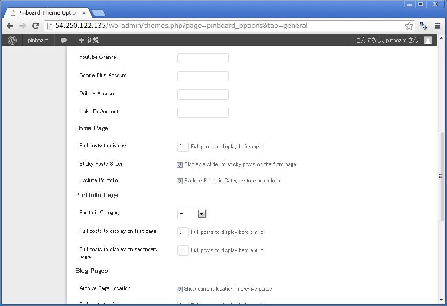Viewport: 447px width, 306px height.
Task: Close the Pinboard Theme Options tab
Action: [x=84, y=13]
